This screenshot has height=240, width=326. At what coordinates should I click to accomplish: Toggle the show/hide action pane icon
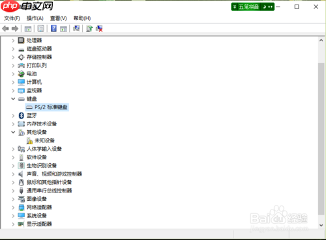pyautogui.click(x=63, y=29)
